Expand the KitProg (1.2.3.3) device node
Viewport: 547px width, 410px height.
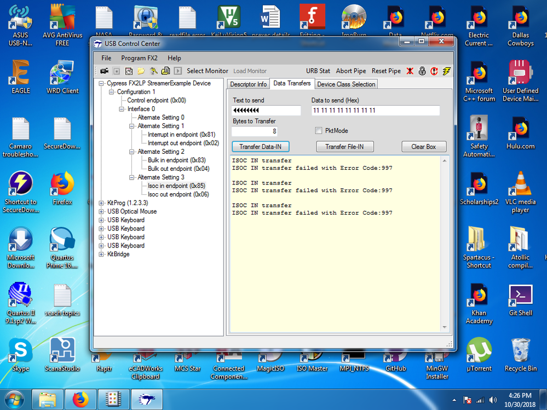pyautogui.click(x=101, y=203)
